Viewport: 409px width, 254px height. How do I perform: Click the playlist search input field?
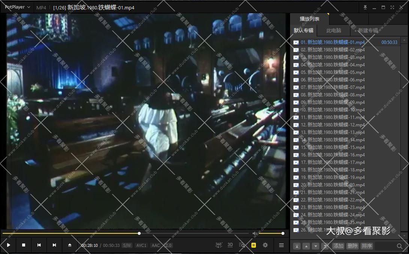[385, 246]
